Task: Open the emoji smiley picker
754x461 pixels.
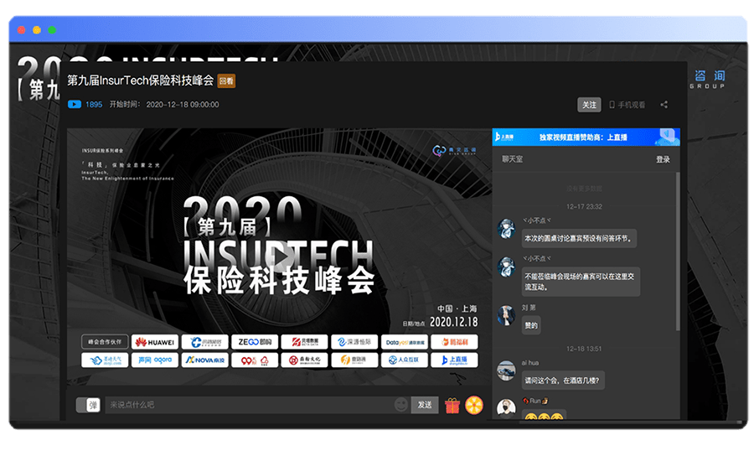Action: (400, 405)
